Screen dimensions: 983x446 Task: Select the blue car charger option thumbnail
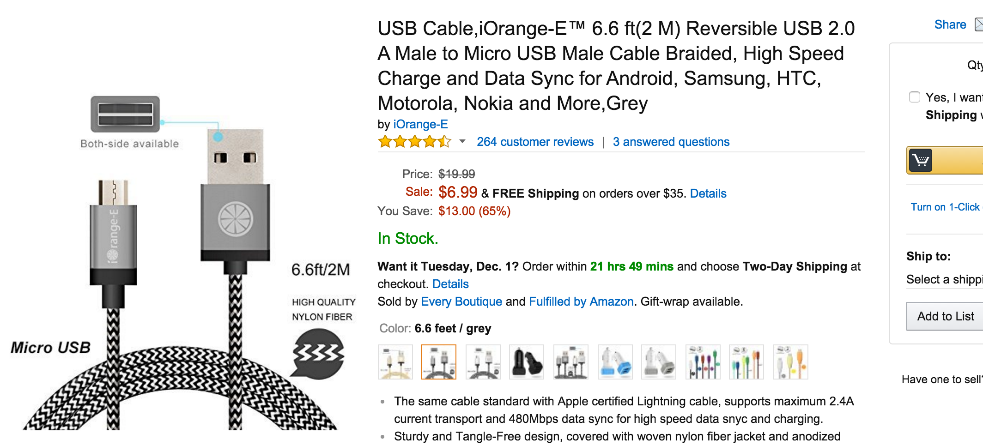(615, 362)
